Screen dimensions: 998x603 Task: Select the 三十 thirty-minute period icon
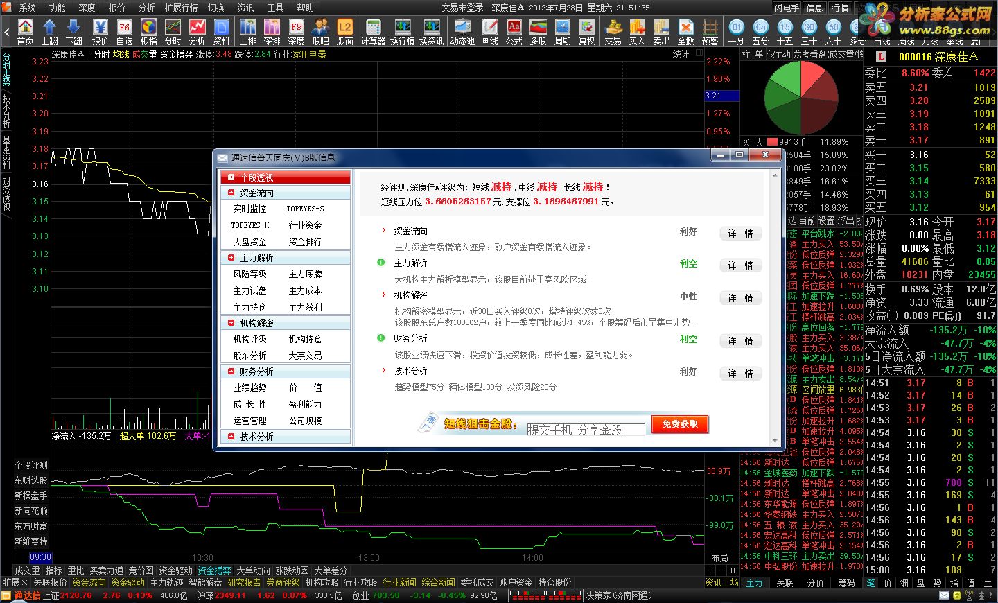[809, 31]
